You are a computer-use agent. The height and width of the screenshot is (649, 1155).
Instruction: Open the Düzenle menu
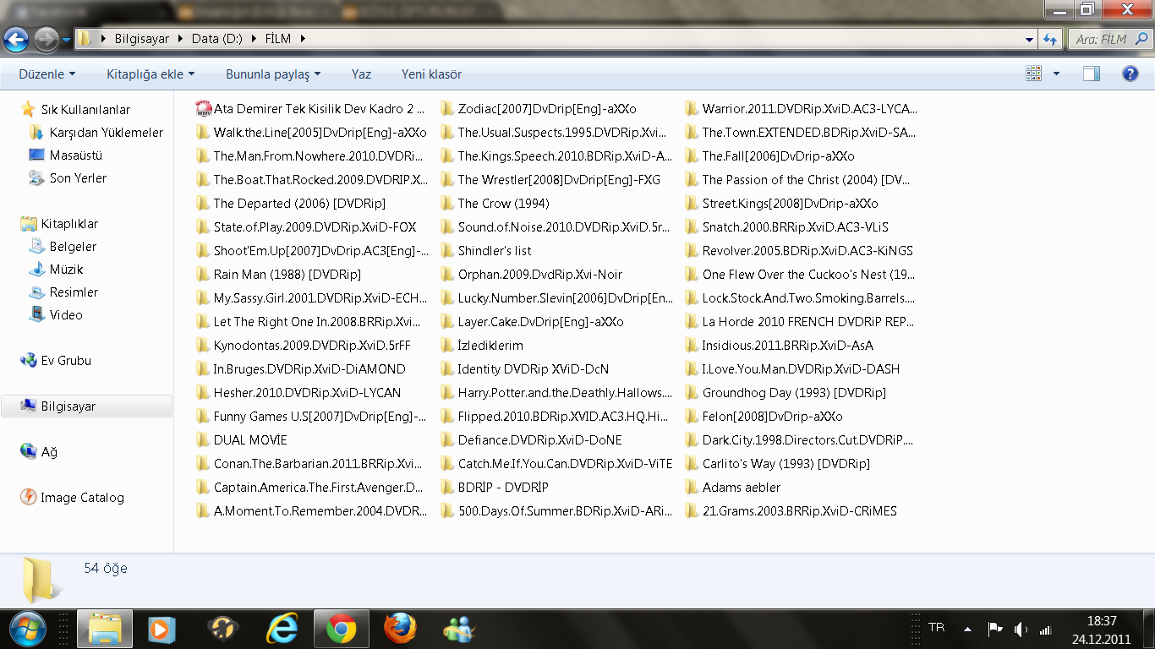[47, 74]
